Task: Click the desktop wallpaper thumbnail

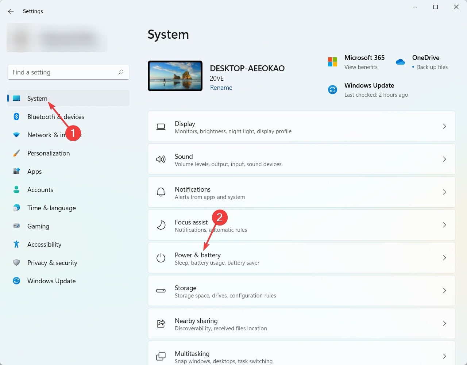Action: coord(175,76)
